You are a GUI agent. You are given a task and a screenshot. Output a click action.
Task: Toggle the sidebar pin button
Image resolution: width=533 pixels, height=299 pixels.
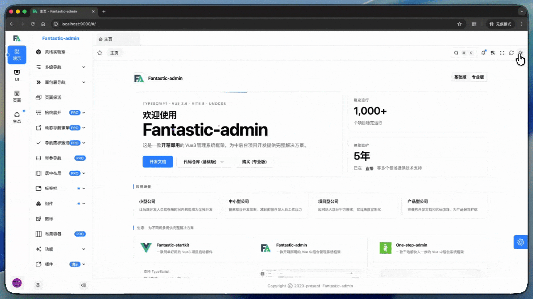pos(38,285)
